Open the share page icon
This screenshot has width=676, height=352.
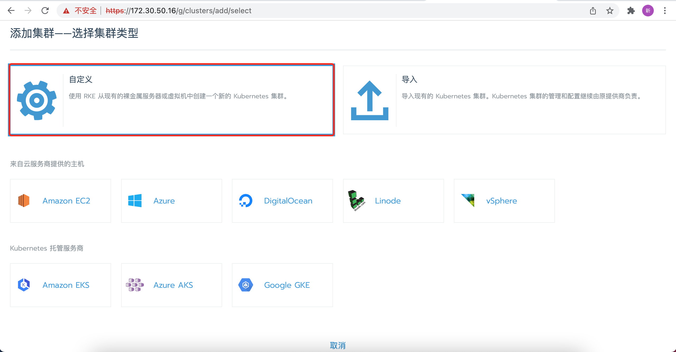(593, 11)
